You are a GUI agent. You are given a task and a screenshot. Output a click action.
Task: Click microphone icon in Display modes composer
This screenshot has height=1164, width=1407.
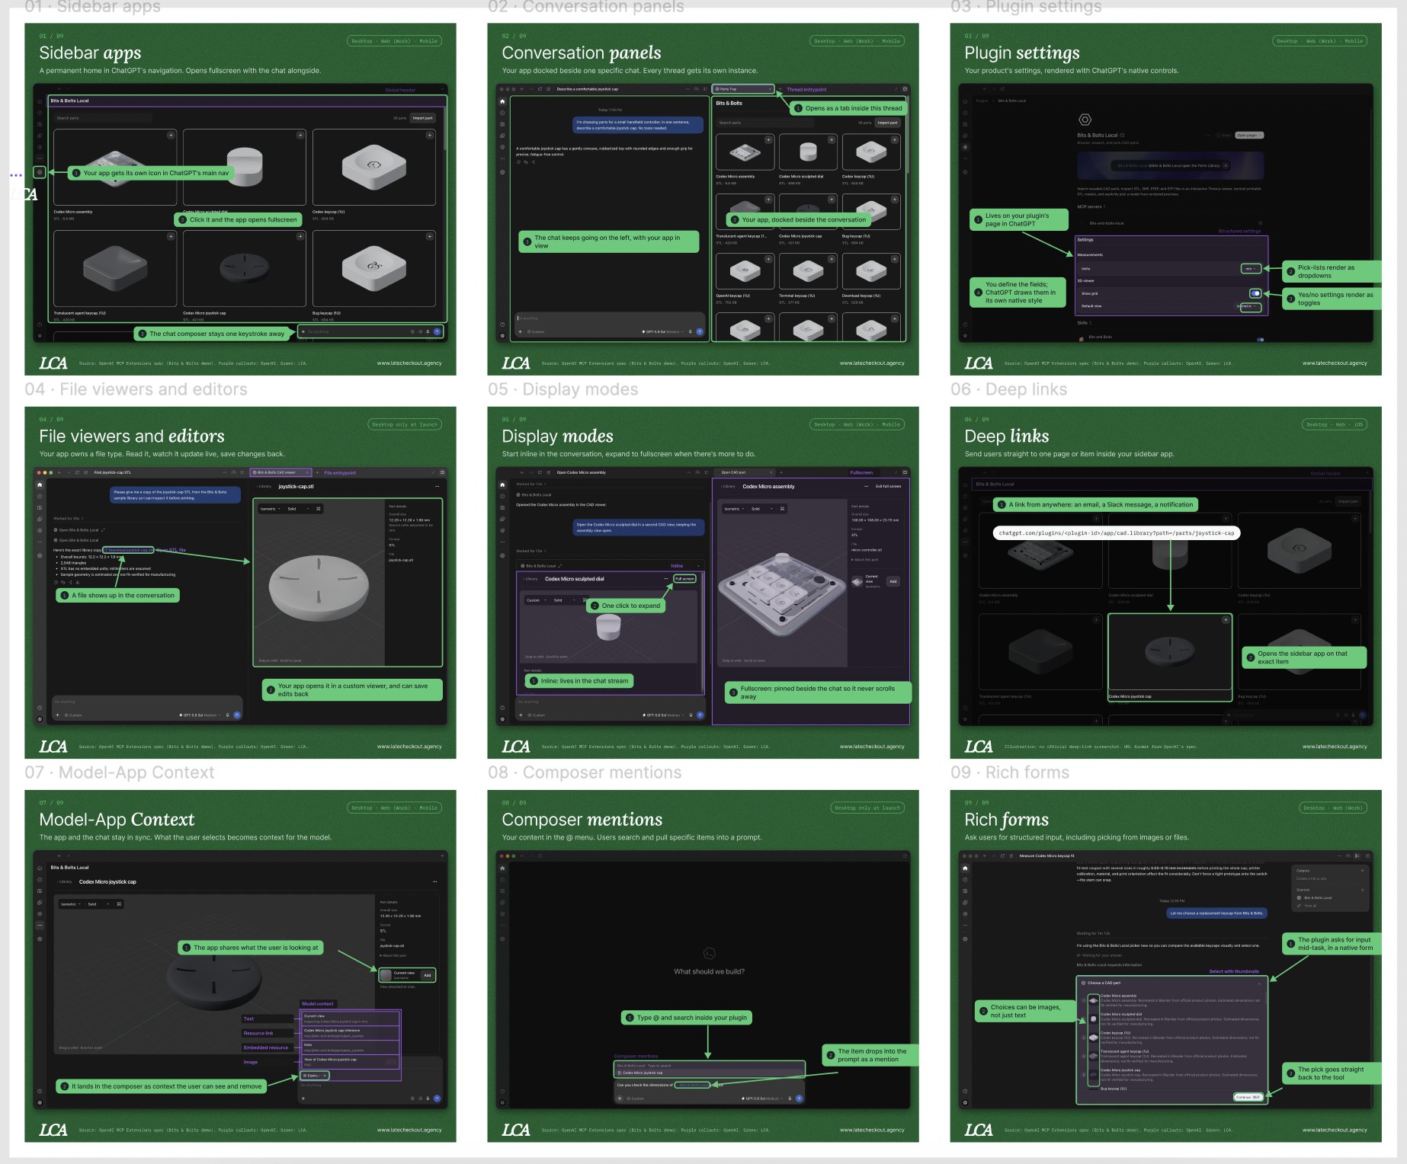click(691, 715)
